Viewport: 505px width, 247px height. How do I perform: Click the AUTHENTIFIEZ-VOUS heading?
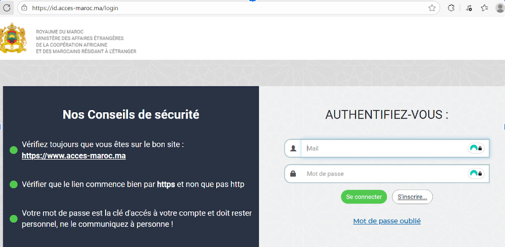tap(387, 114)
